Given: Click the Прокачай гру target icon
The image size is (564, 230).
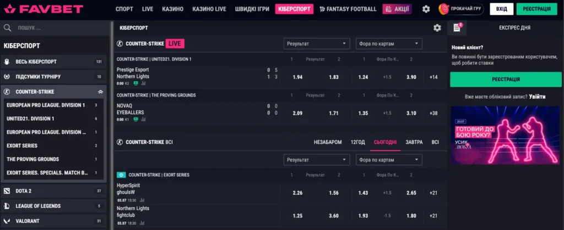Looking at the screenshot, I should point(444,9).
